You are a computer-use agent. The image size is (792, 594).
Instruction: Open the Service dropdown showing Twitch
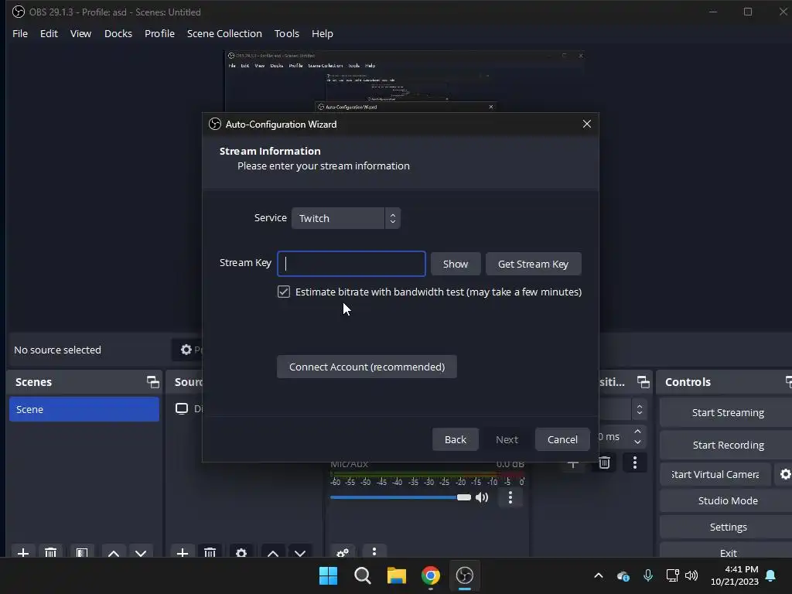pos(346,218)
